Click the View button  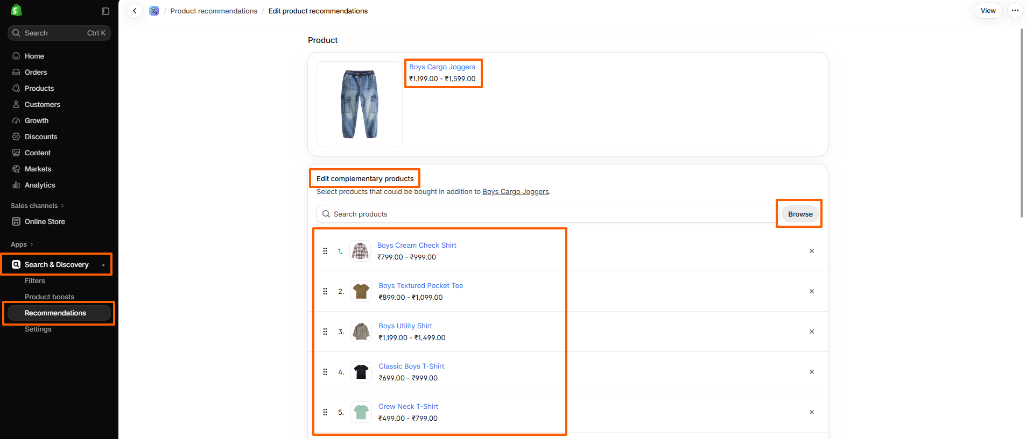click(988, 11)
